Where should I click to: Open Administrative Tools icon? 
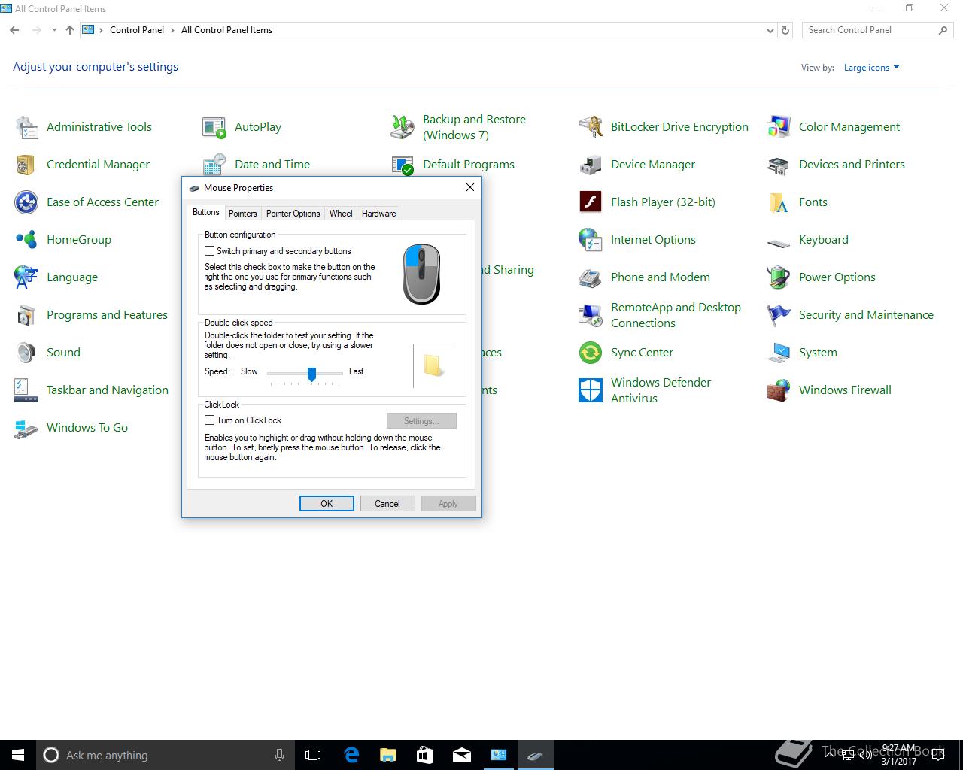coord(26,127)
